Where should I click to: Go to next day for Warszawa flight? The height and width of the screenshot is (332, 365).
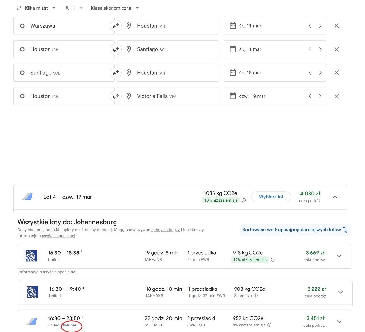pyautogui.click(x=320, y=26)
